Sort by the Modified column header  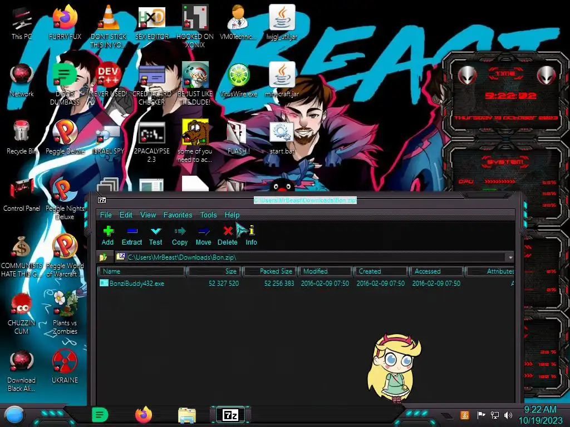point(325,271)
